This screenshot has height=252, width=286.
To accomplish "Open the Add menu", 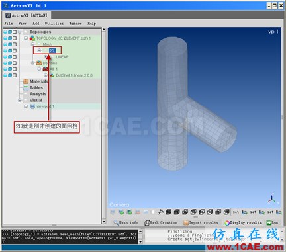I will pyautogui.click(x=36, y=23).
